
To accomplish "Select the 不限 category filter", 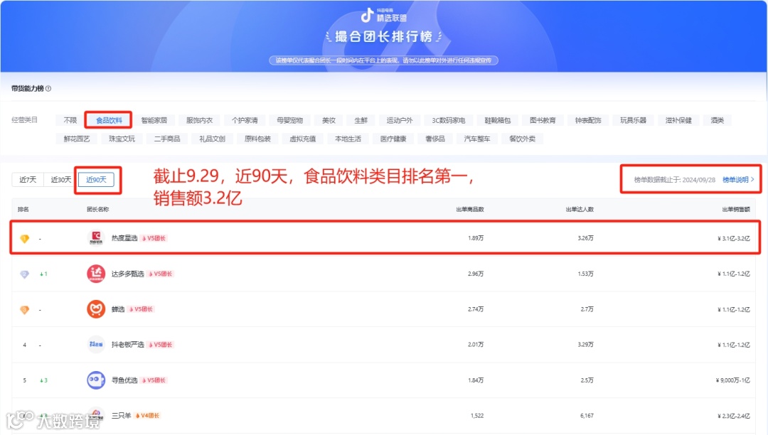I will (x=70, y=120).
